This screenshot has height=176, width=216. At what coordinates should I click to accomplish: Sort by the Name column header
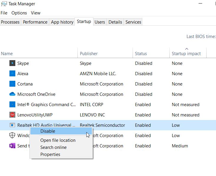[39, 53]
